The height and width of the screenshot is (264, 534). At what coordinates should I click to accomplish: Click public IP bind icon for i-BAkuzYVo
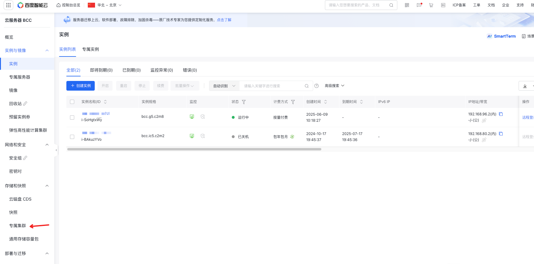(x=484, y=140)
